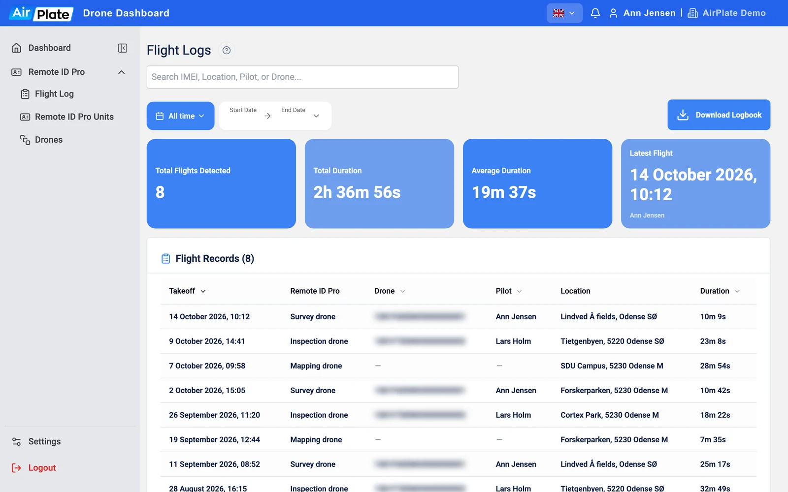Collapse the Remote ID Pro section
Viewport: 788px width, 492px height.
[x=122, y=72]
